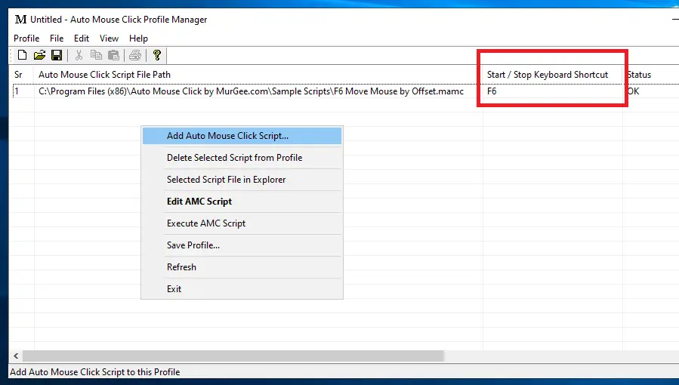
Task: Choose Add Auto Mouse Click Script
Action: click(x=242, y=136)
